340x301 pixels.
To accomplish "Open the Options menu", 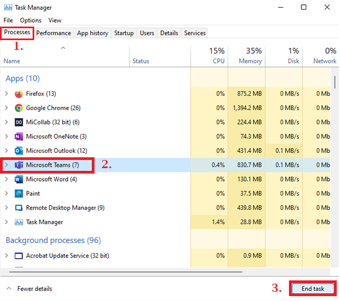I will [30, 21].
